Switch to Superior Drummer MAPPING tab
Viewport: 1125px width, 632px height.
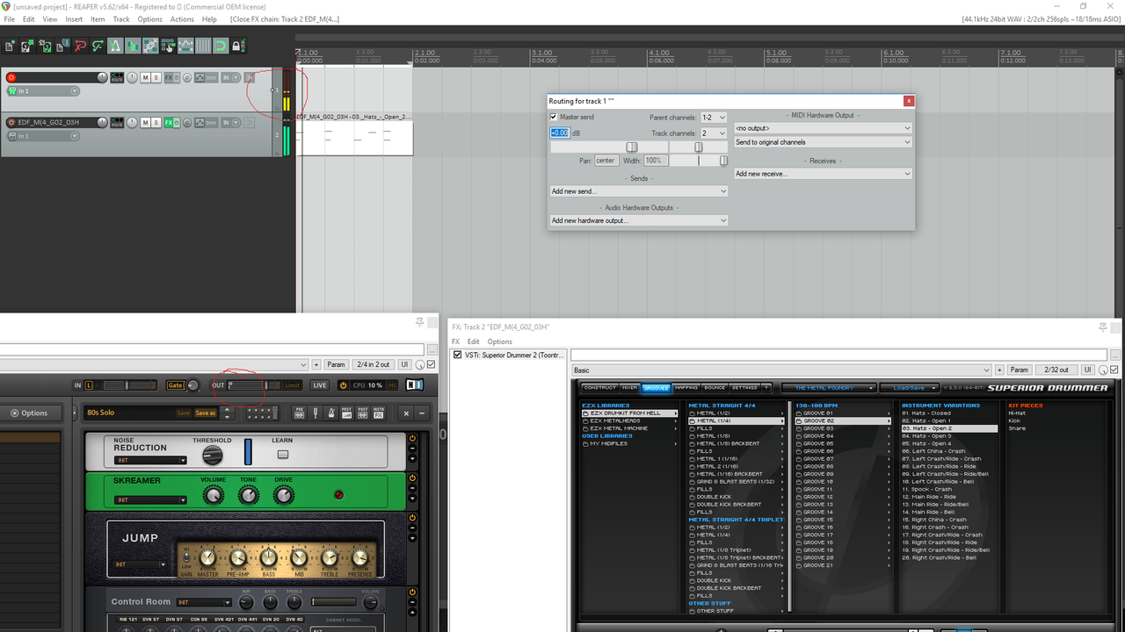pos(686,387)
